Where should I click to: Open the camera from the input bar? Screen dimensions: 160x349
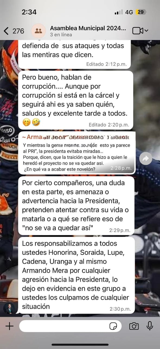coord(134,326)
